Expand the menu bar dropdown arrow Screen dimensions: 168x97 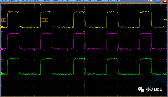coord(118,1)
